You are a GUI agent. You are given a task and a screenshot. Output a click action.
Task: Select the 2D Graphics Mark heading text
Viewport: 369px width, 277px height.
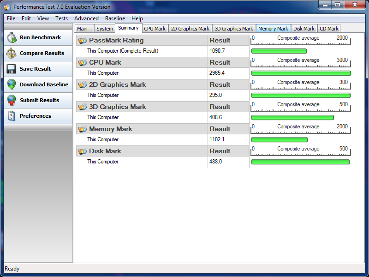pos(118,84)
